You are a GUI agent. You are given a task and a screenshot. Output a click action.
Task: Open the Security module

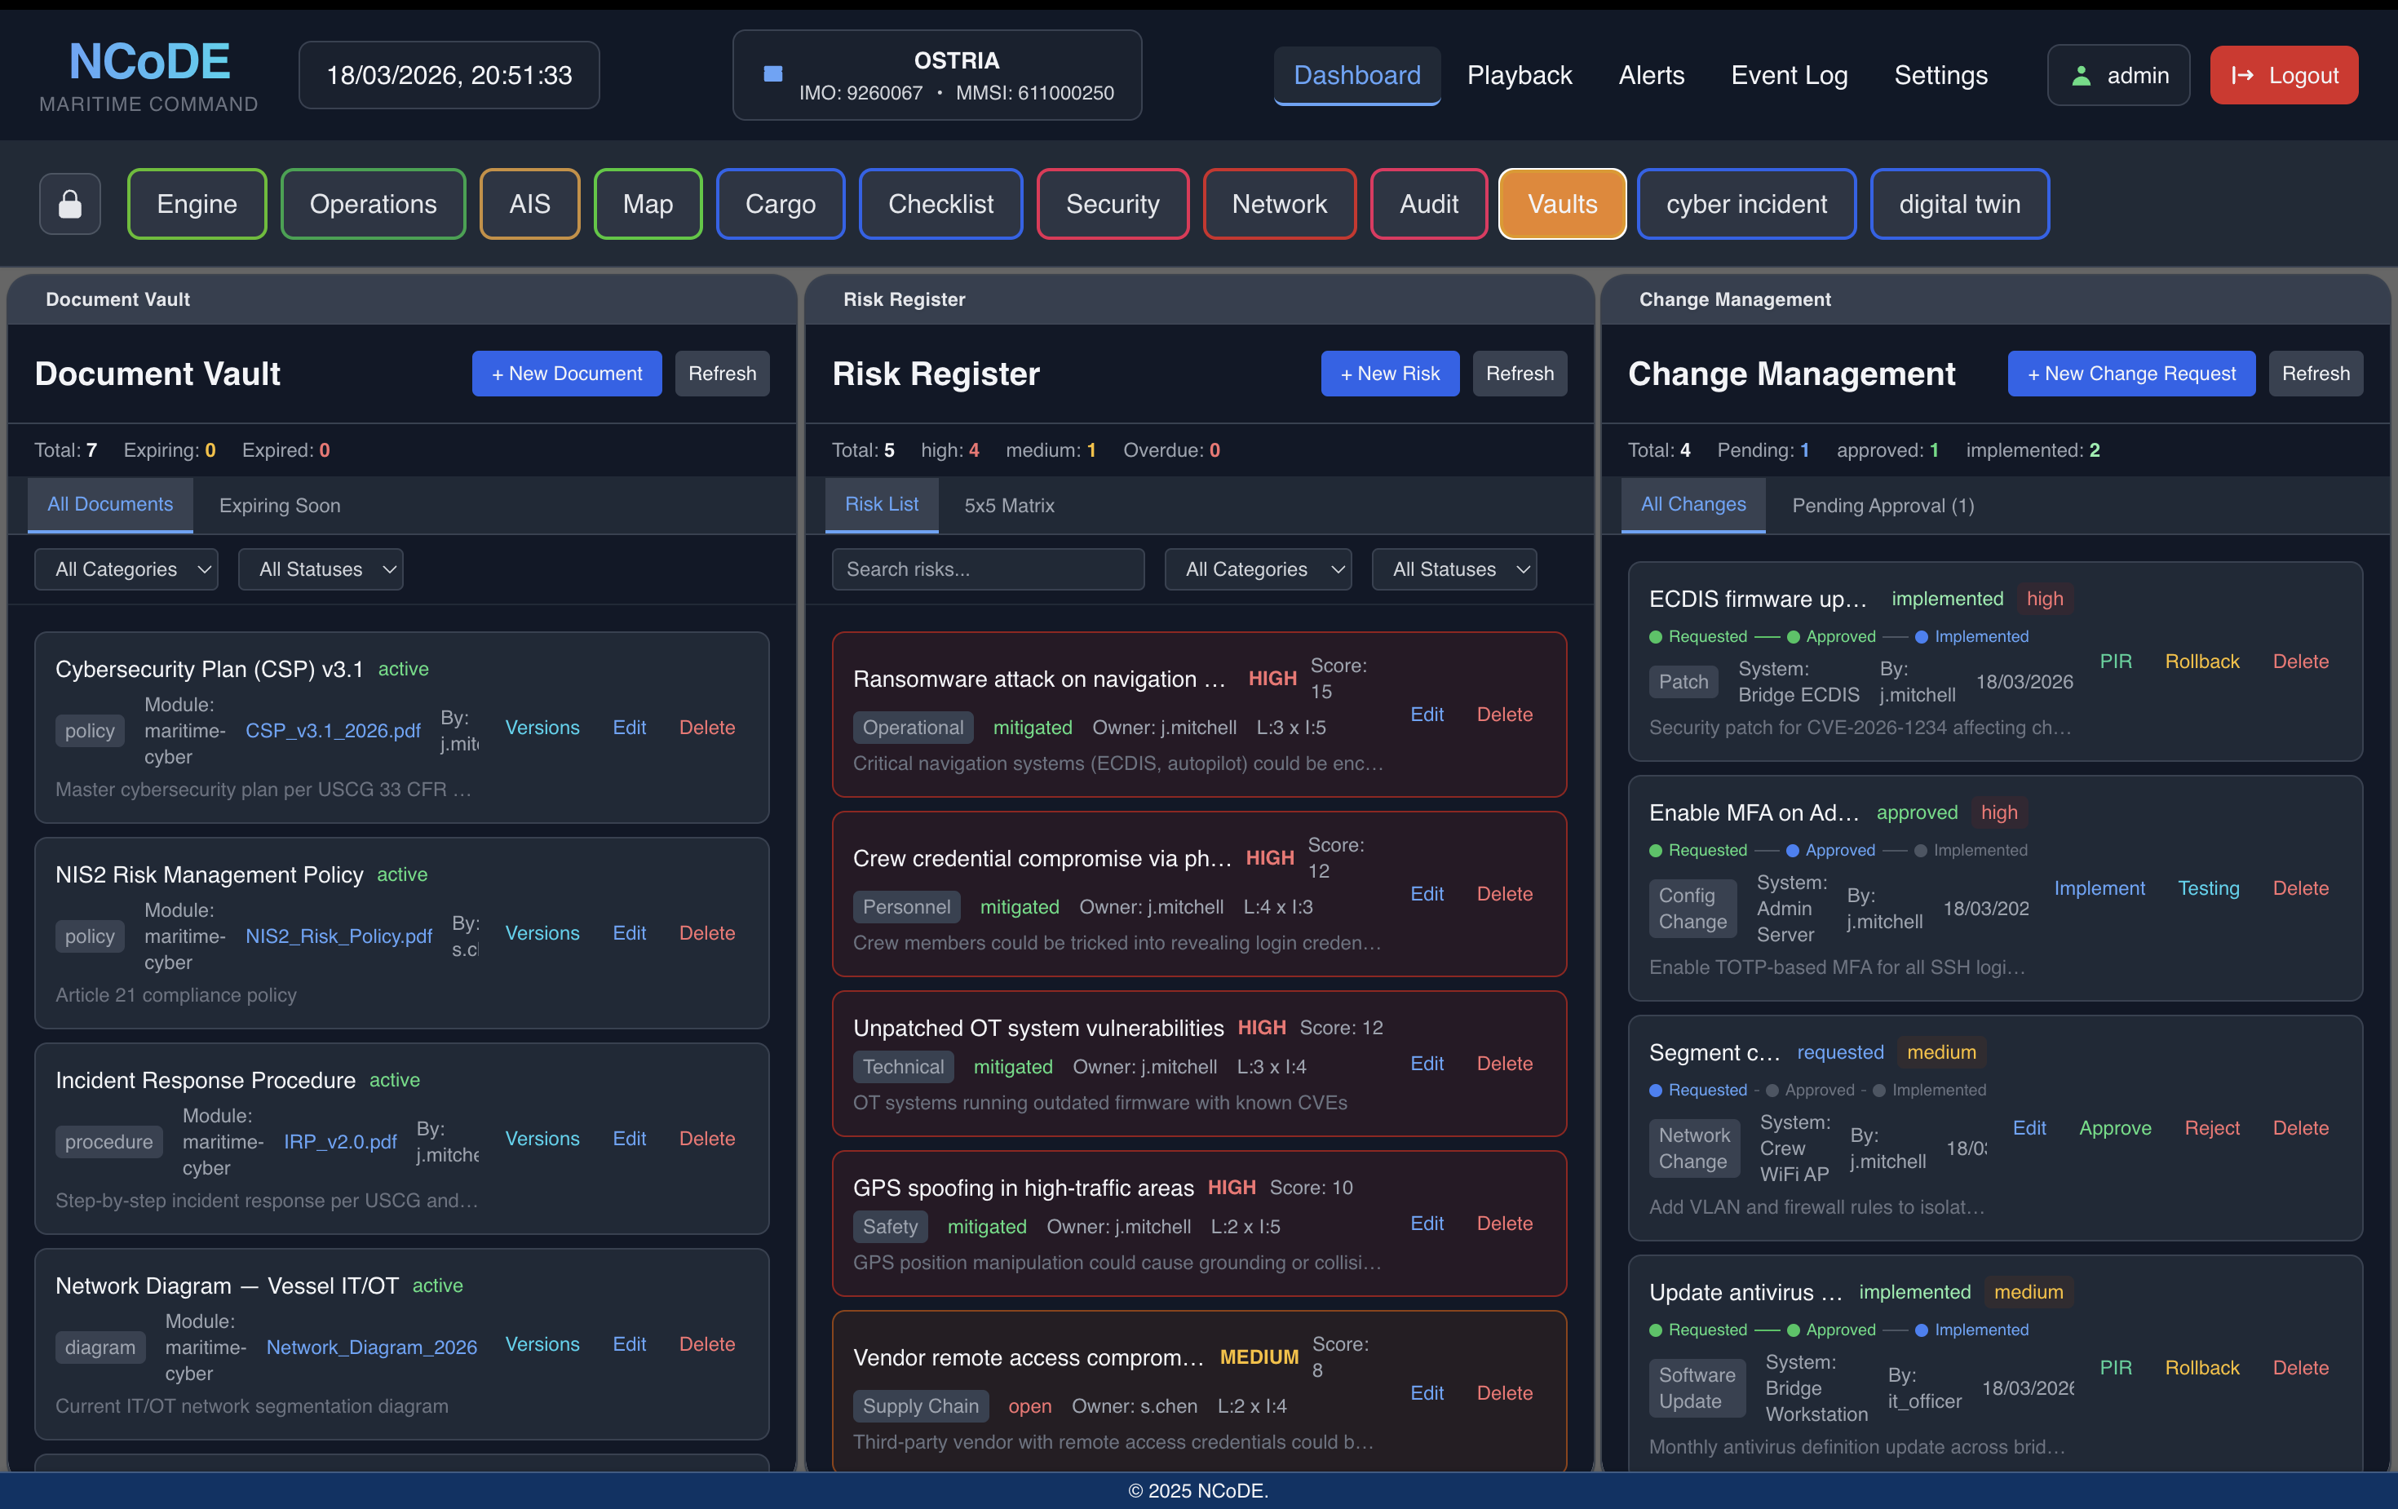[1113, 203]
